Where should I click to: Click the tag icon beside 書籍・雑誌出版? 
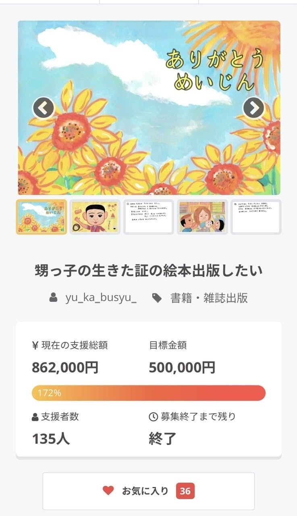click(x=157, y=298)
